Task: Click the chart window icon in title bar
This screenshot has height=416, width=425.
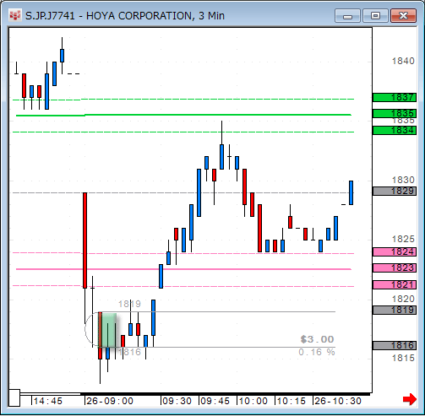Action: click(15, 15)
